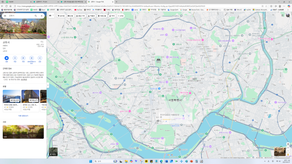This screenshot has width=292, height=164.
Task: Save the place with the 저장 bookmark icon
Action: 15,58
